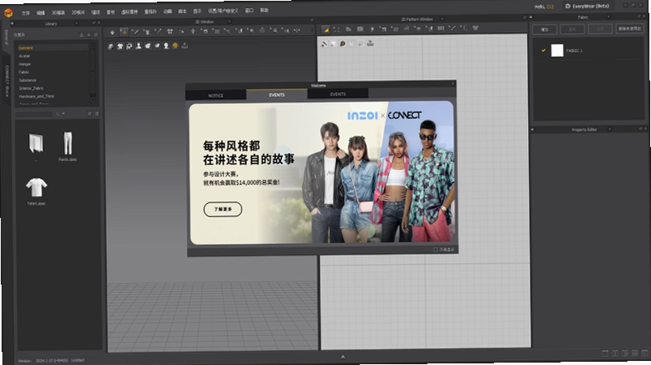The height and width of the screenshot is (365, 651).
Task: Undock the Library panel
Action: [94, 23]
